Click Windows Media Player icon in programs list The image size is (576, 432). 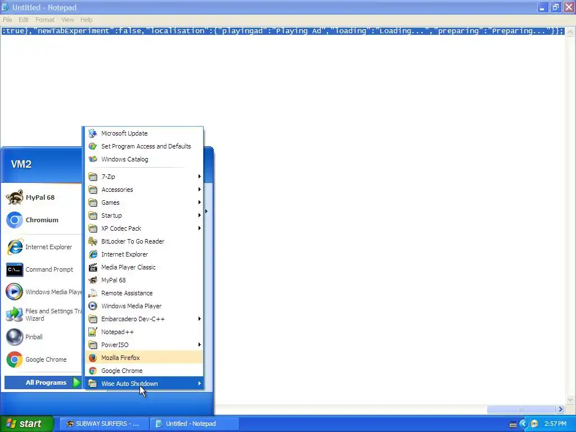coord(93,306)
